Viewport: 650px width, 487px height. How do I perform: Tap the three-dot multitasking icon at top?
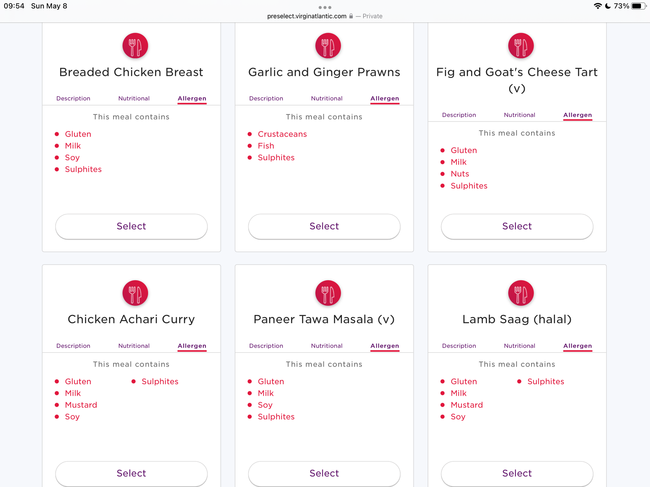pyautogui.click(x=325, y=7)
